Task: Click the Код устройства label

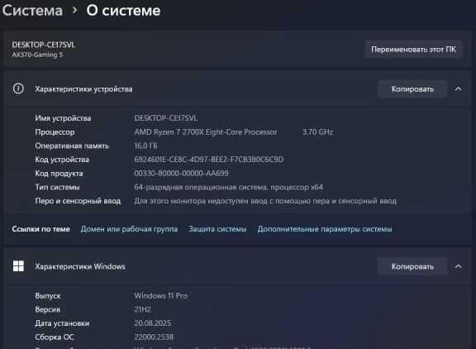Action: click(62, 160)
